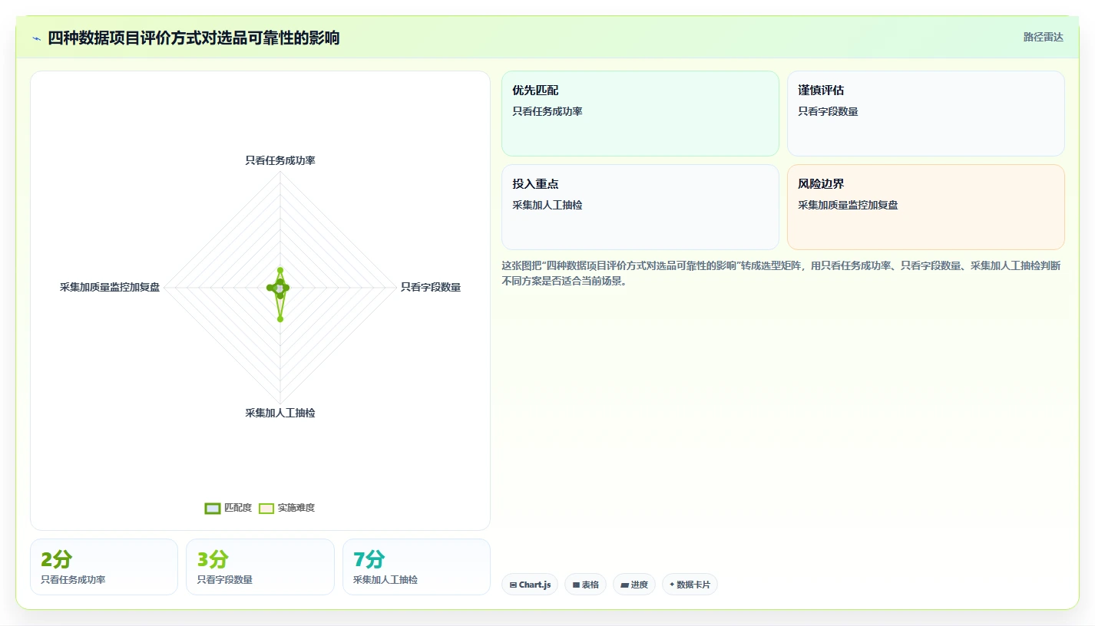Select the 3分 score card
The width and height of the screenshot is (1095, 626).
pos(260,567)
